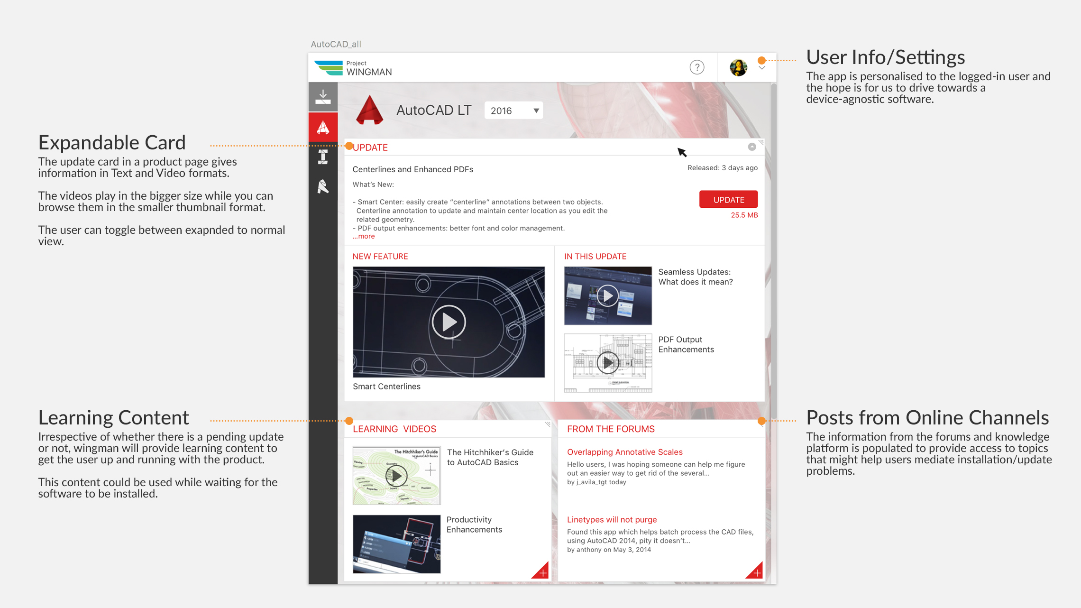
Task: Click the Productivity Enhancements title text
Action: point(474,525)
